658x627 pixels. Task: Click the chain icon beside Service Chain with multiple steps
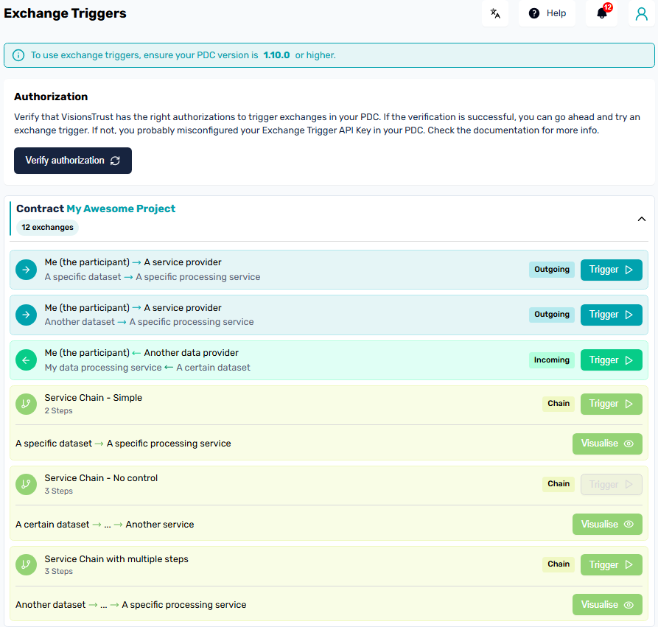pos(26,564)
